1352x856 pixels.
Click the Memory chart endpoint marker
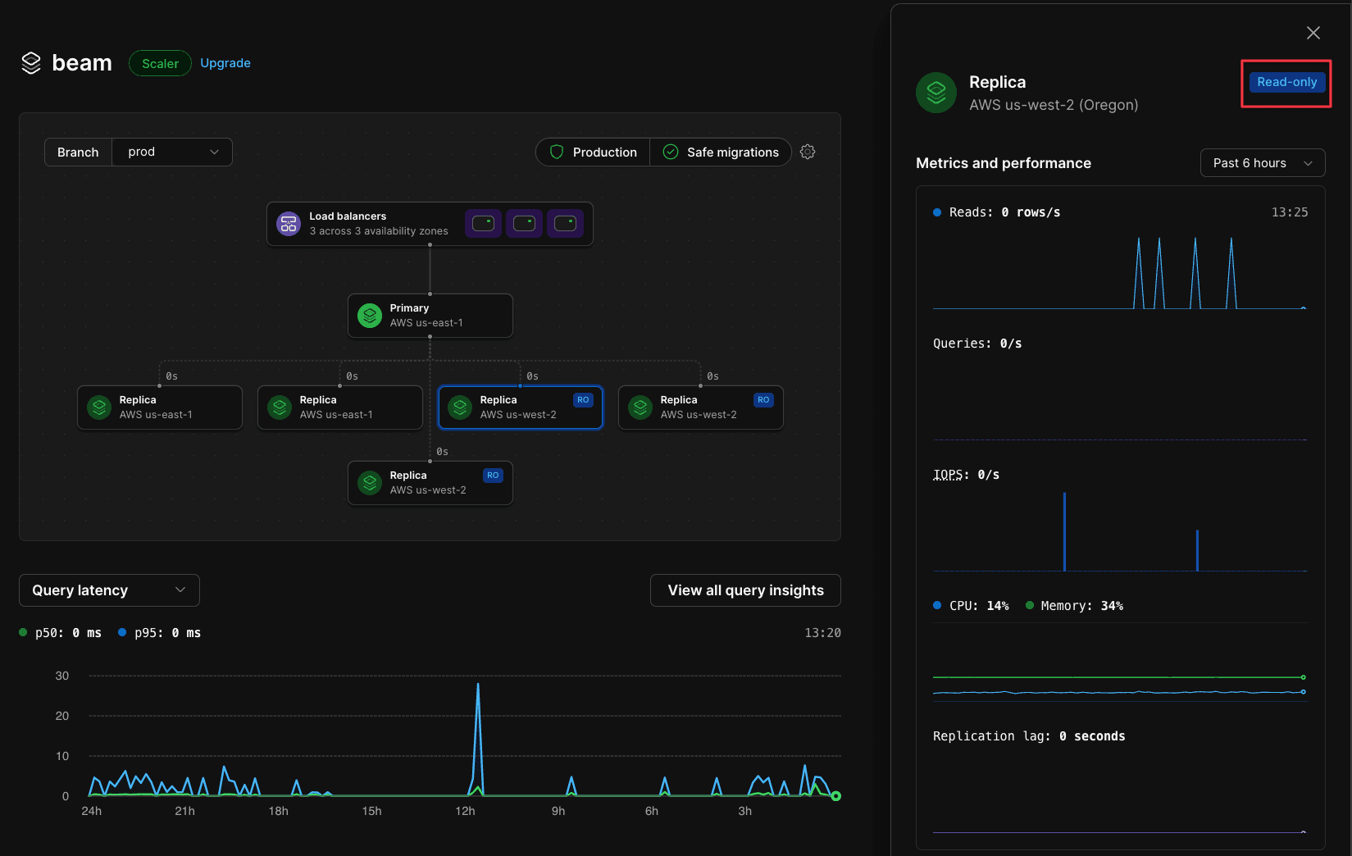click(x=1303, y=677)
